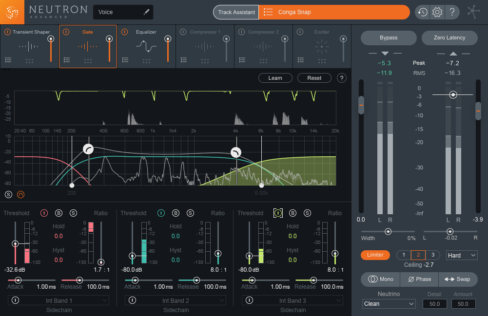Toggle the Int Band 2 sidechain power

point(132,300)
